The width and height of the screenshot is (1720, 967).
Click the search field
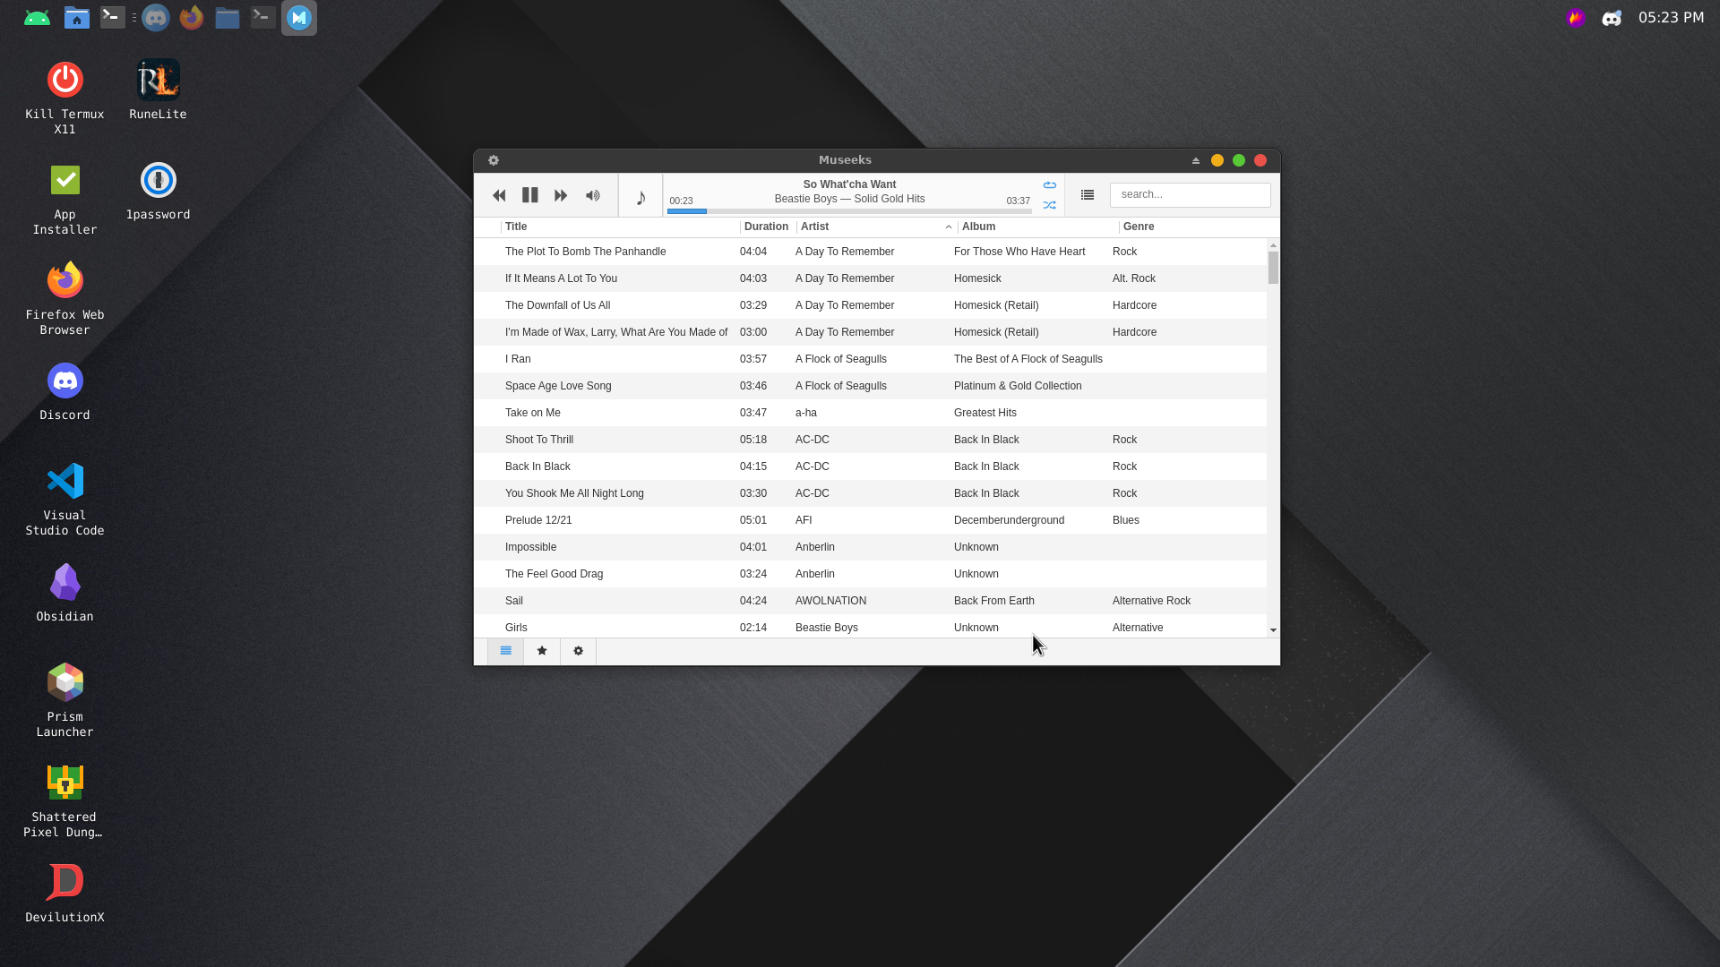coord(1190,194)
